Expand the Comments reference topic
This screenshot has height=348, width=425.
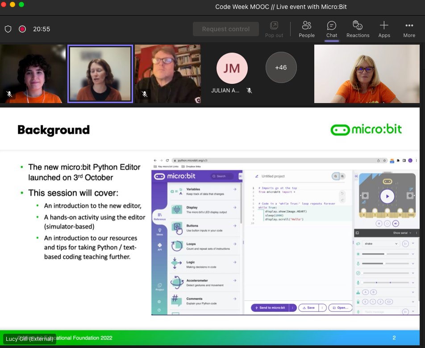tap(204, 301)
